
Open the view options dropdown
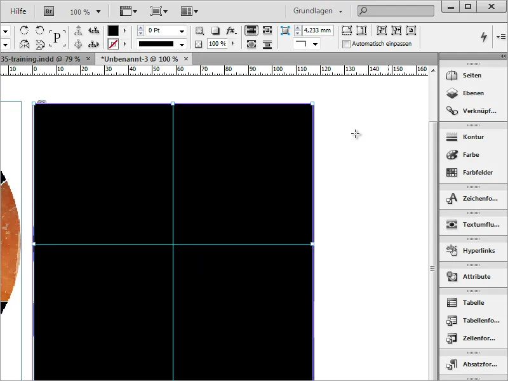(128, 11)
